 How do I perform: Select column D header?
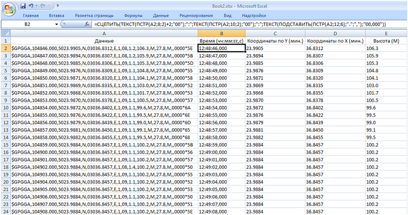coord(335,34)
